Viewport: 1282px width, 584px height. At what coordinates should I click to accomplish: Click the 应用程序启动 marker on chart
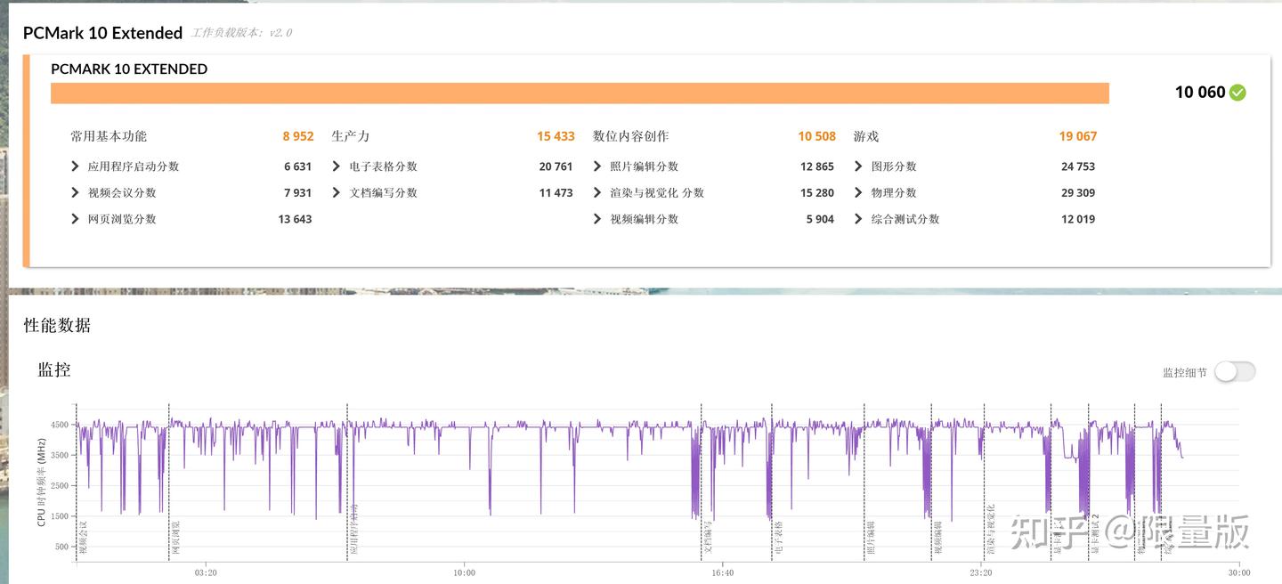pos(353,530)
